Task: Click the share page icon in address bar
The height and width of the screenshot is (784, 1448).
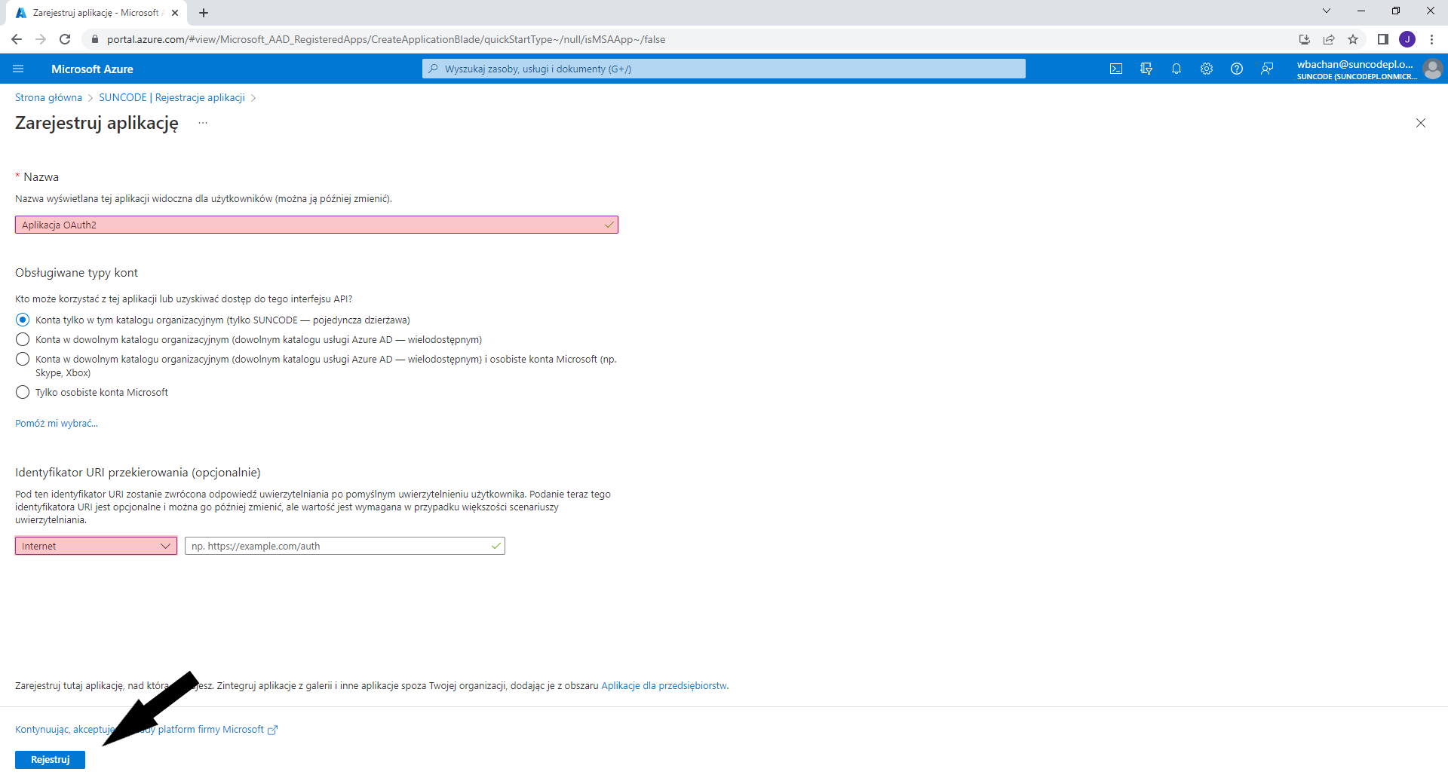Action: pos(1329,39)
